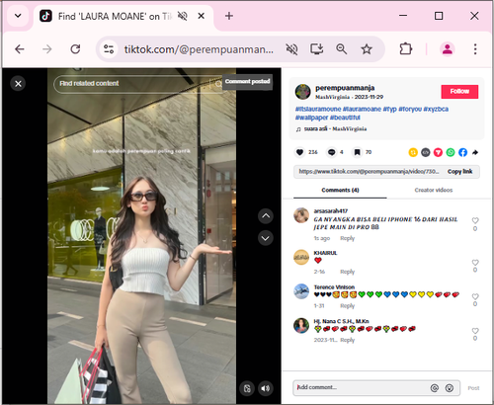494x405 pixels.
Task: Click the comment bubble icon showing 4
Action: (x=331, y=152)
